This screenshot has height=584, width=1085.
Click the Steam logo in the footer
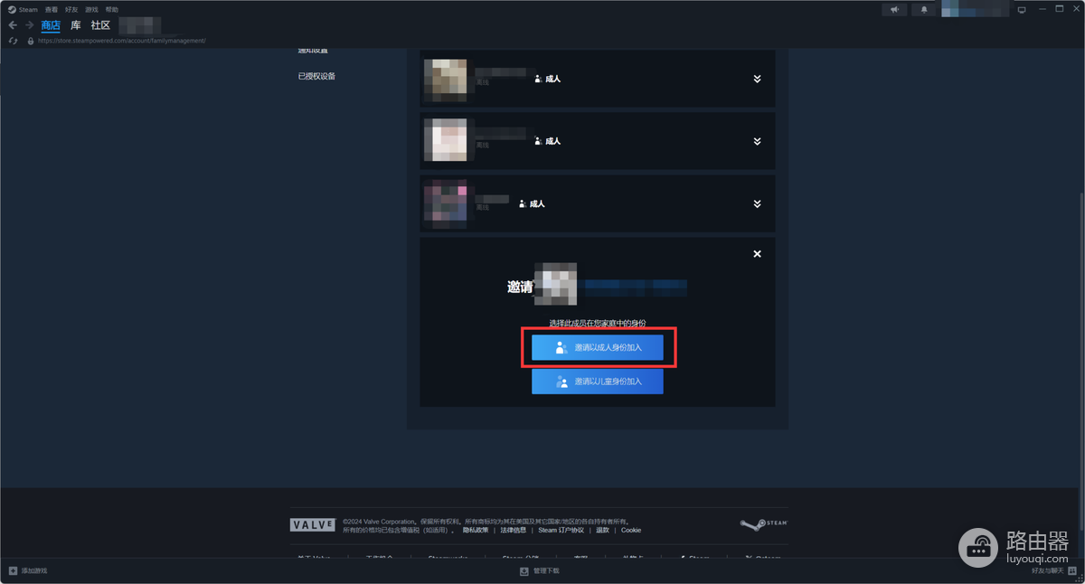tap(764, 523)
